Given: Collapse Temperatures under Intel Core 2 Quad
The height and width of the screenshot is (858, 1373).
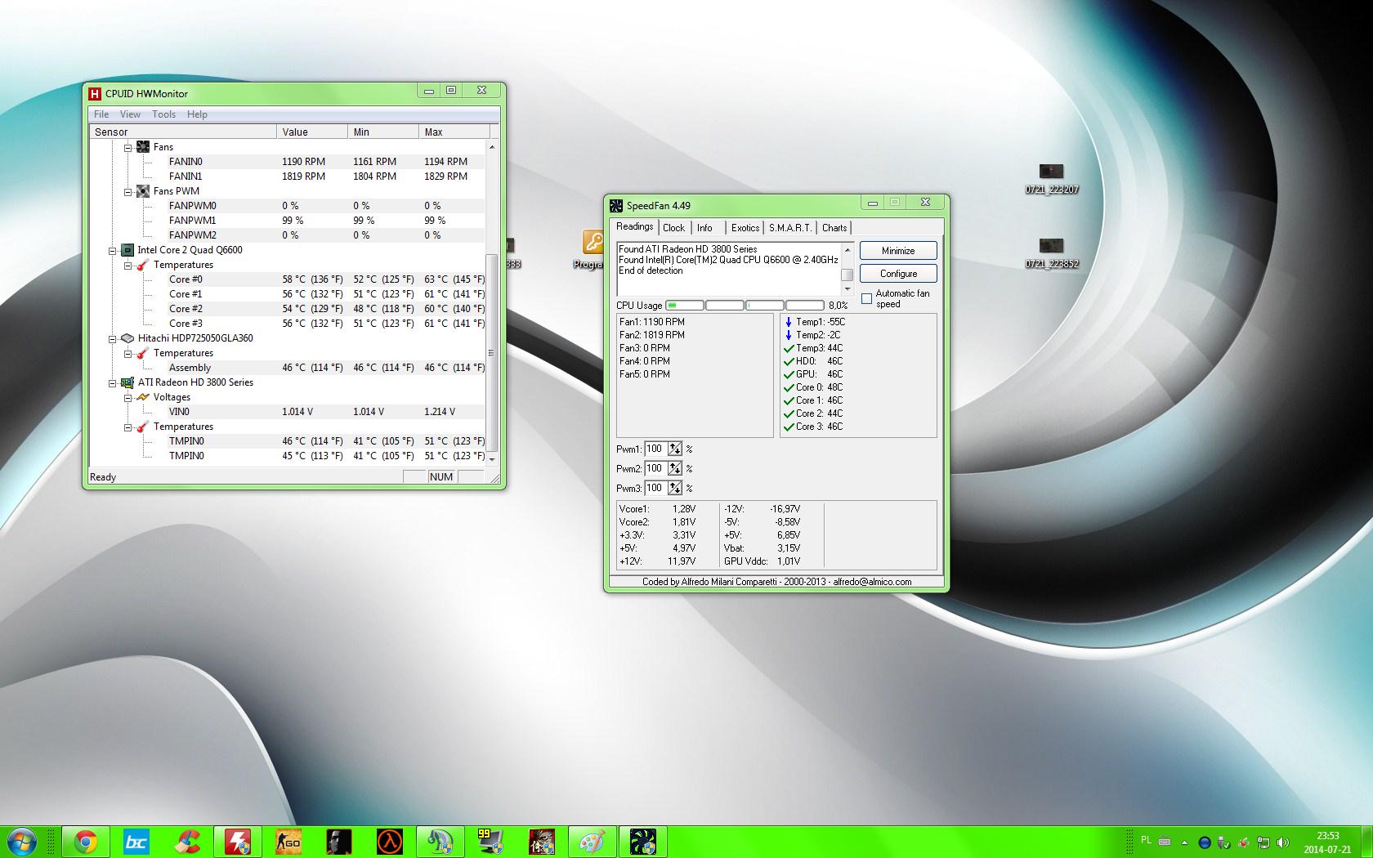Looking at the screenshot, I should pos(127,266).
